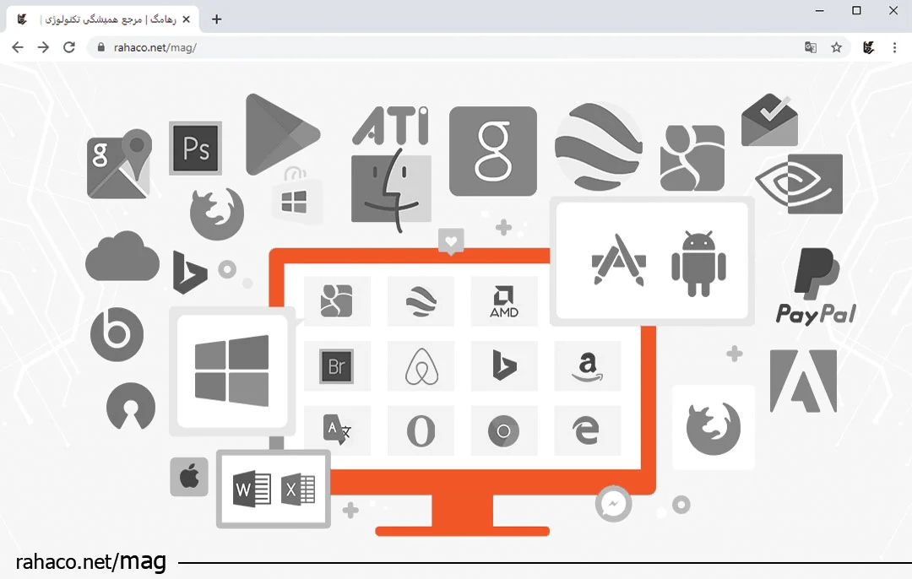The width and height of the screenshot is (912, 579).
Task: Open the Chrome three-dot menu
Action: (x=894, y=47)
